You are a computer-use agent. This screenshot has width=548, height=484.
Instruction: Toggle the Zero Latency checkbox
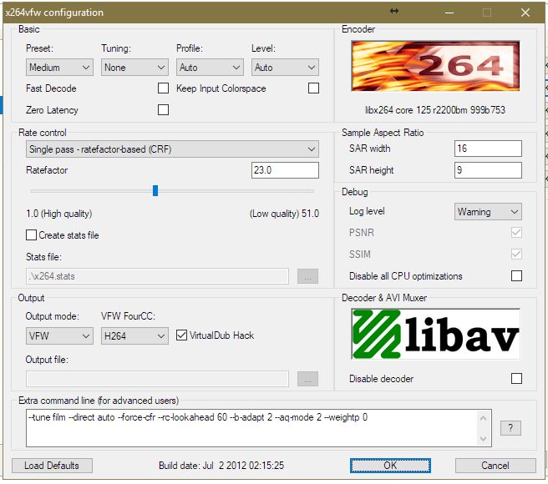[163, 109]
